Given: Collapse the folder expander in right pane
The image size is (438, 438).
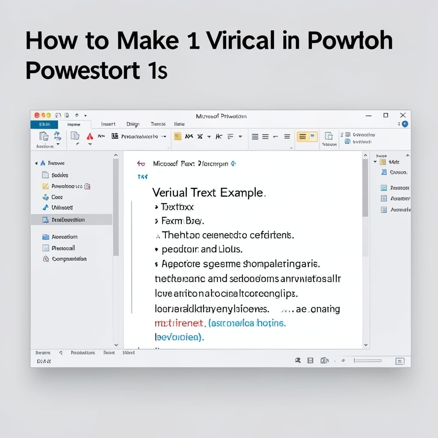Looking at the screenshot, I should pyautogui.click(x=375, y=162).
